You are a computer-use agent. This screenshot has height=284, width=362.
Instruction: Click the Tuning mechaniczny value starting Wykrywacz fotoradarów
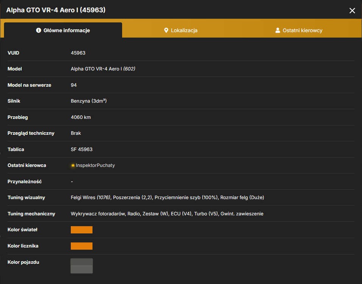167,214
